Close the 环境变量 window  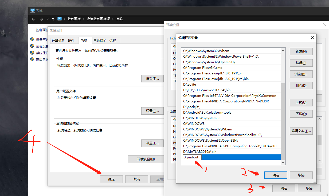coord(325,25)
